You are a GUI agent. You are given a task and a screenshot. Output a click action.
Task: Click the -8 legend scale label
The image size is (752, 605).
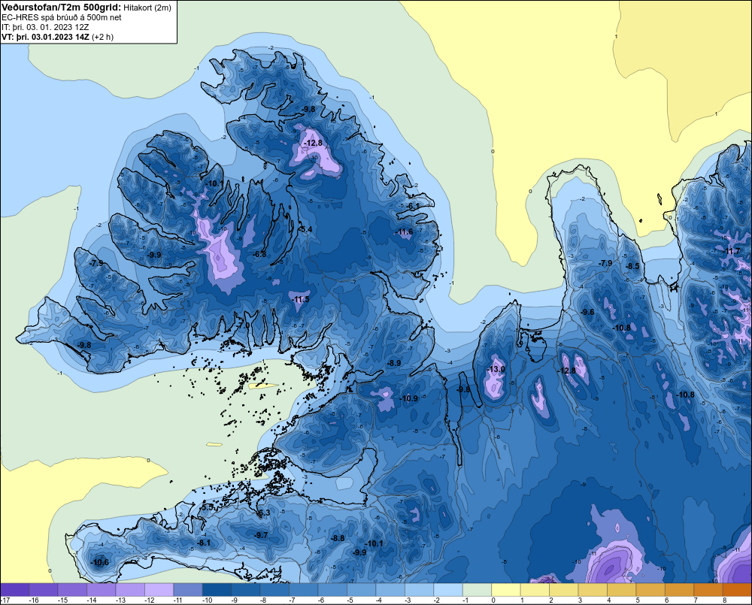point(262,600)
